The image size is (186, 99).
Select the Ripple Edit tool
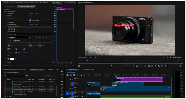[62, 78]
